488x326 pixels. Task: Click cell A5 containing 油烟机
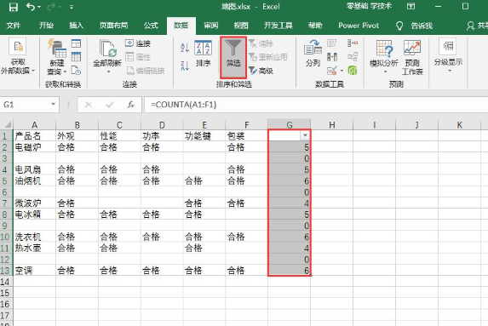click(34, 180)
